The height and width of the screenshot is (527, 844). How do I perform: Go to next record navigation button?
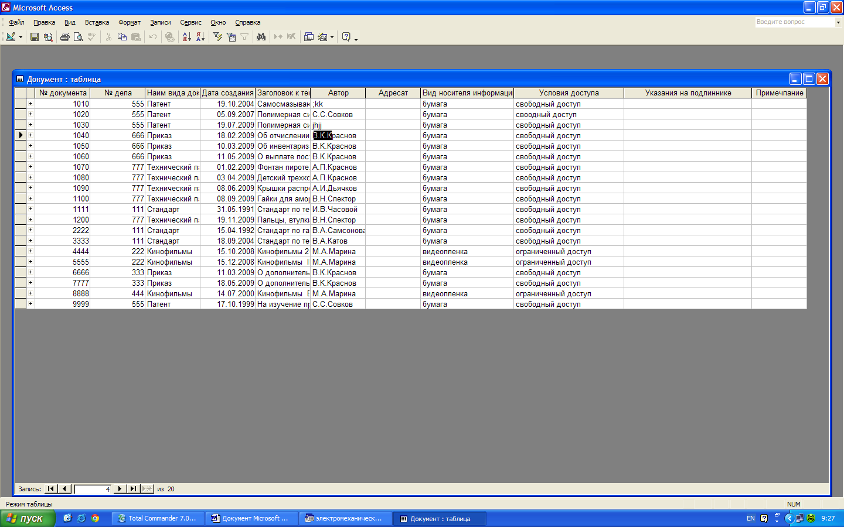tap(120, 489)
